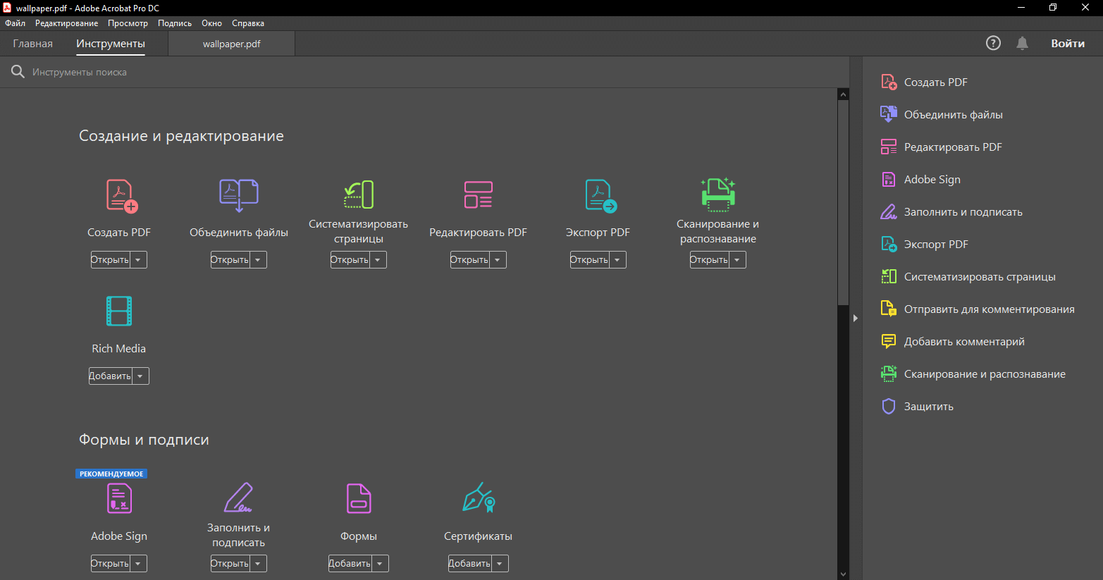Click the Войти sign-in button

click(x=1067, y=43)
